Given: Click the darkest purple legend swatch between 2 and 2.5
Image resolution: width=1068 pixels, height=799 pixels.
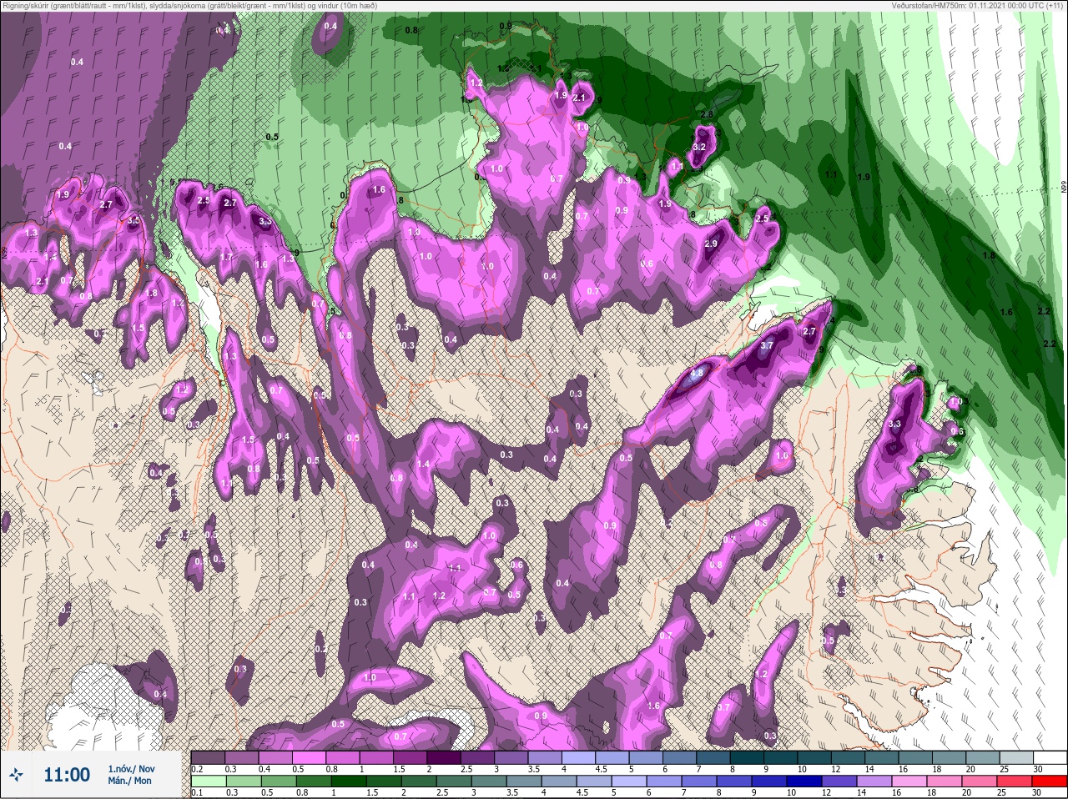Looking at the screenshot, I should tap(446, 758).
